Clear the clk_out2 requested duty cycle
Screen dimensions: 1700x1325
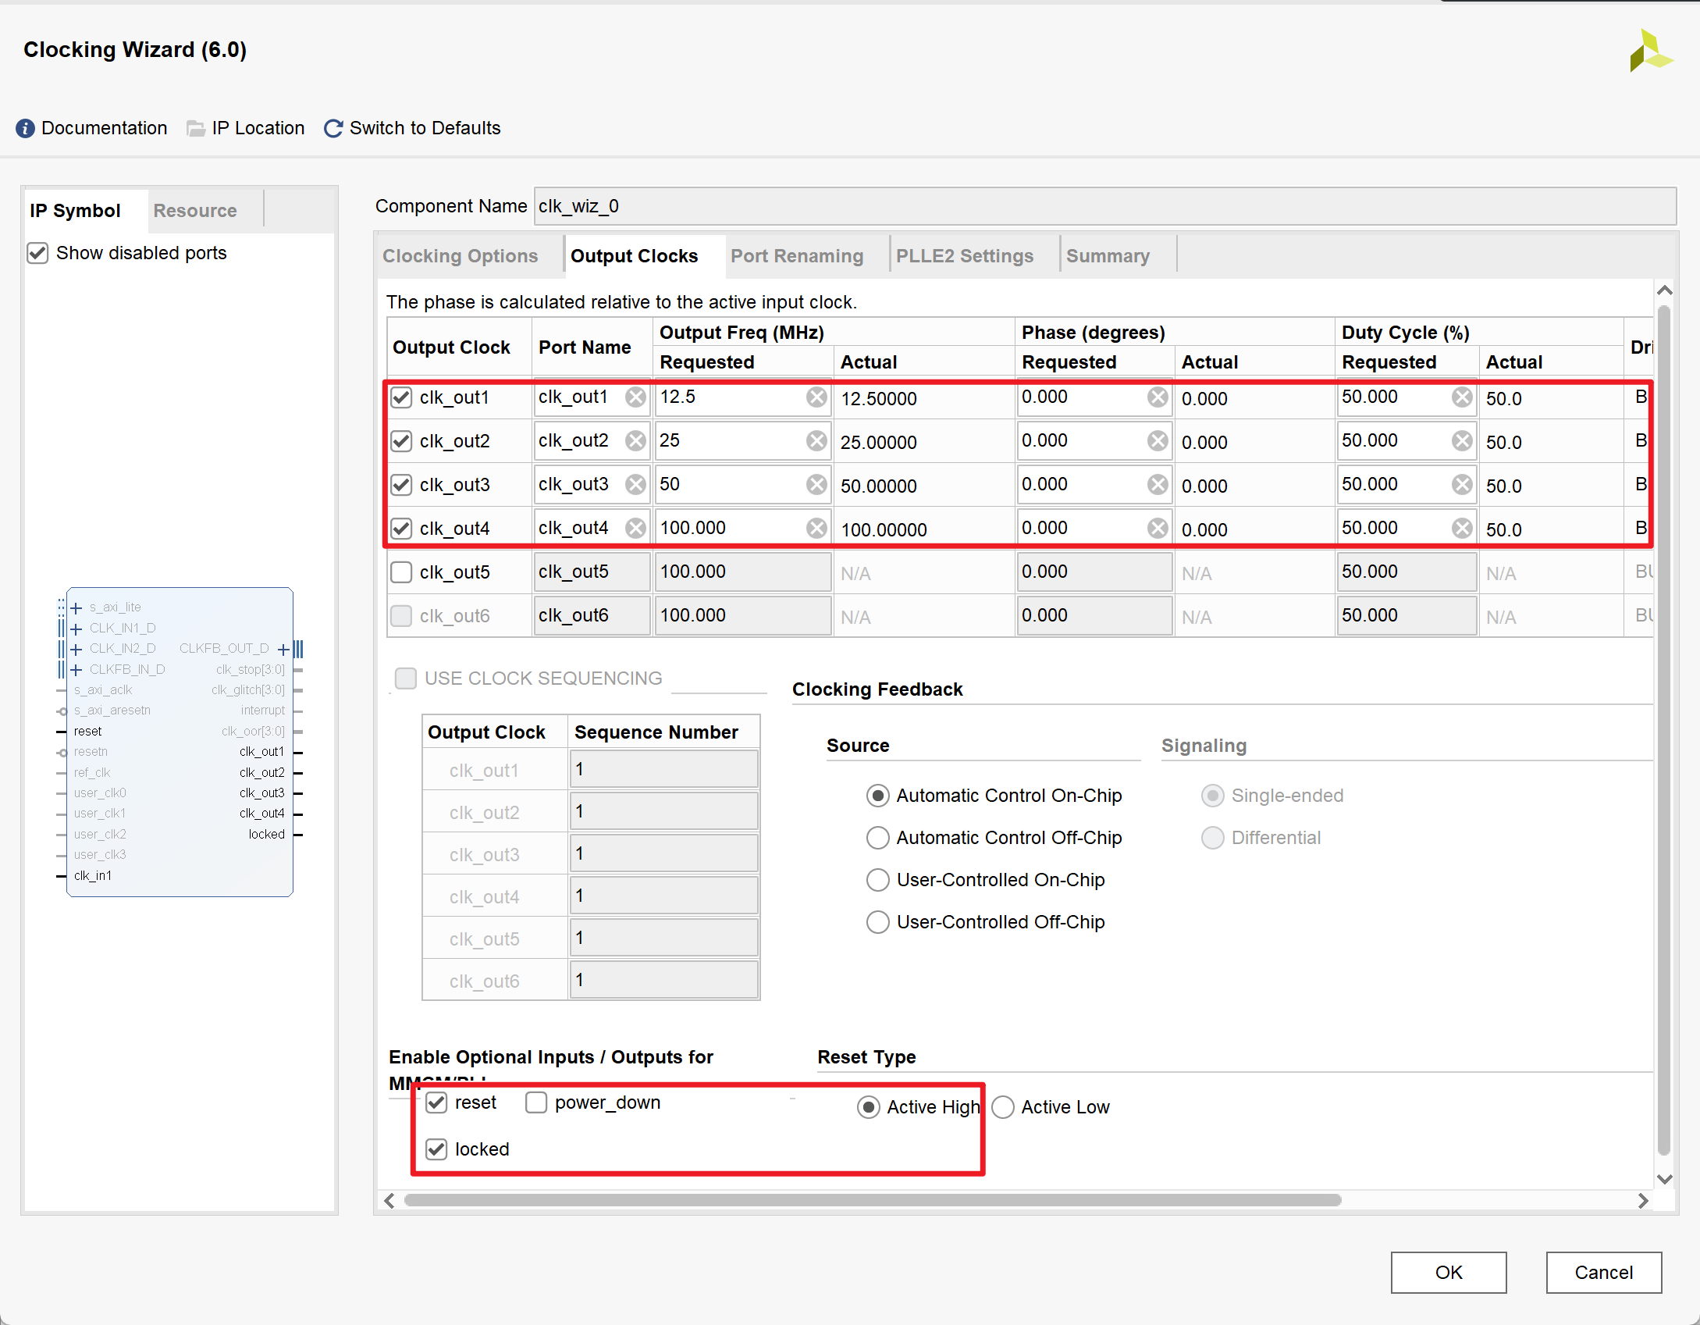pos(1463,441)
